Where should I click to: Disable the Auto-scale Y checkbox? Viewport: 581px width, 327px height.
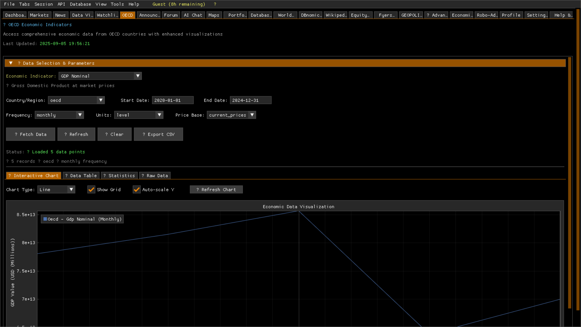136,190
